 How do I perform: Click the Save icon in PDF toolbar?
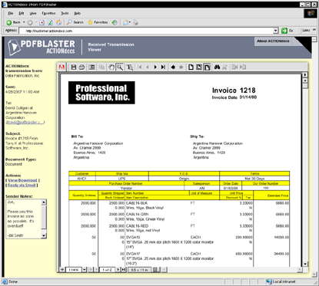pos(74,67)
